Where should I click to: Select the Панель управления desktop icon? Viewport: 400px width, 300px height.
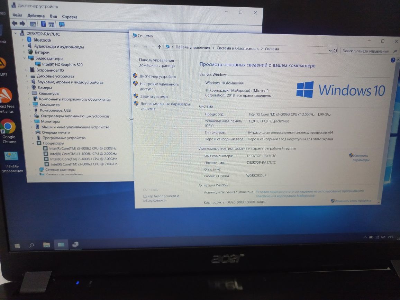pos(11,162)
